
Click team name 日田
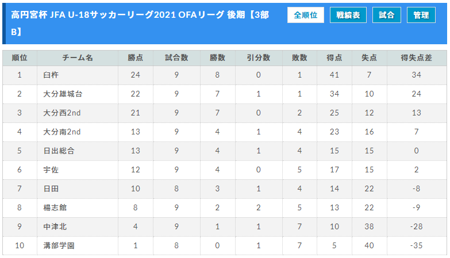coord(51,188)
